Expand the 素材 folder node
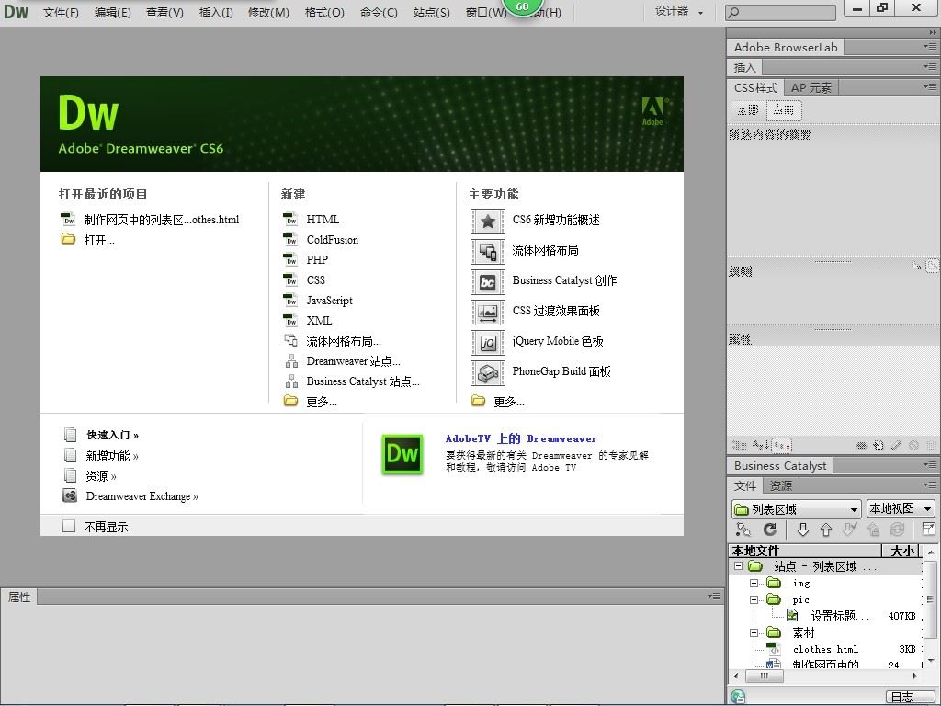This screenshot has width=941, height=706. pos(754,632)
